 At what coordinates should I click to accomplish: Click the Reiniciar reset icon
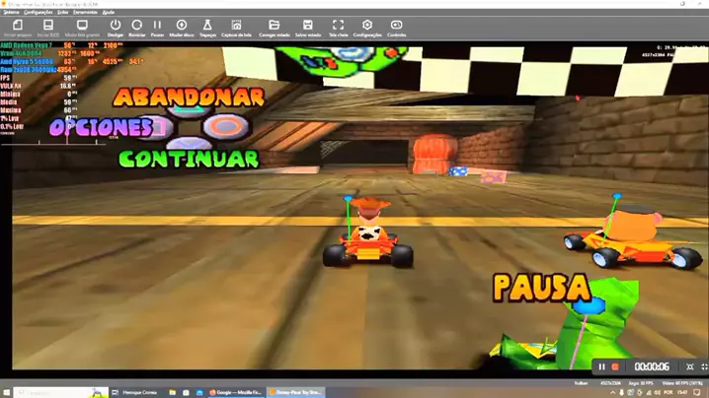(136, 26)
